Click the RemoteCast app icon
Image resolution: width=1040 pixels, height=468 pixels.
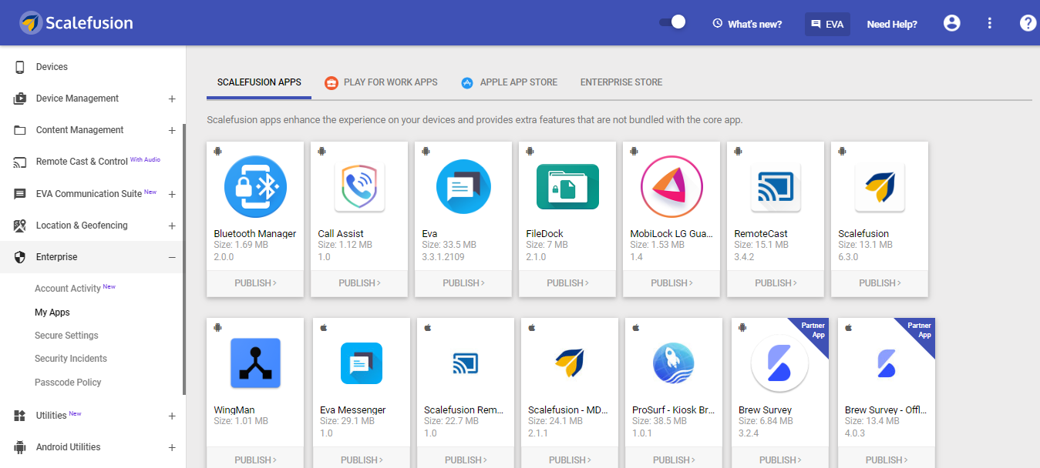(776, 187)
